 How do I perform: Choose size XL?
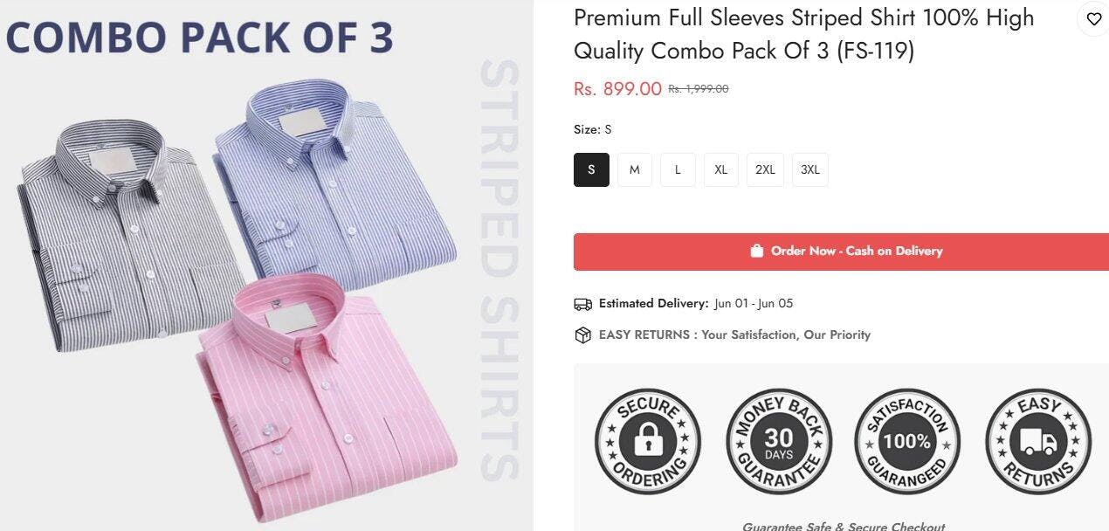coord(721,169)
